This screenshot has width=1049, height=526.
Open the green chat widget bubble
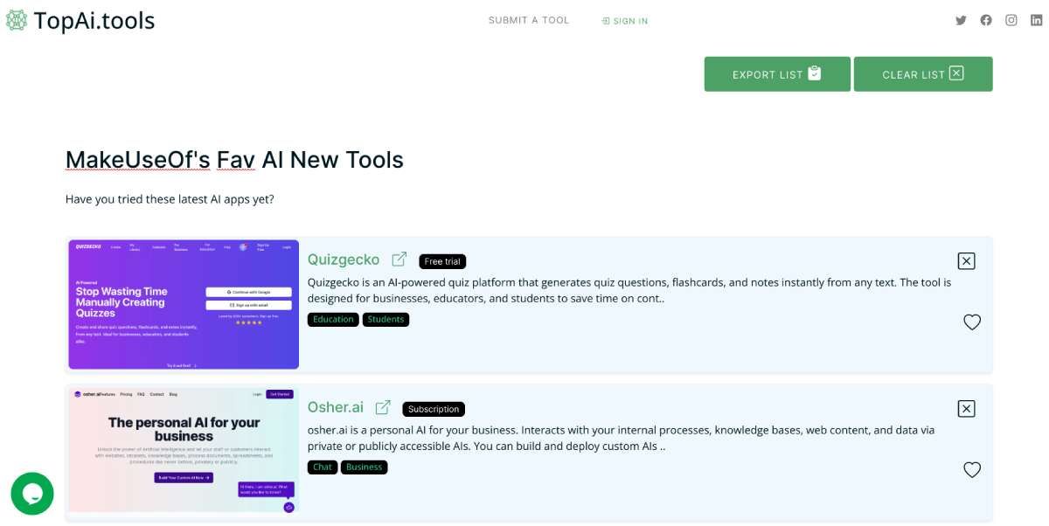(x=32, y=494)
